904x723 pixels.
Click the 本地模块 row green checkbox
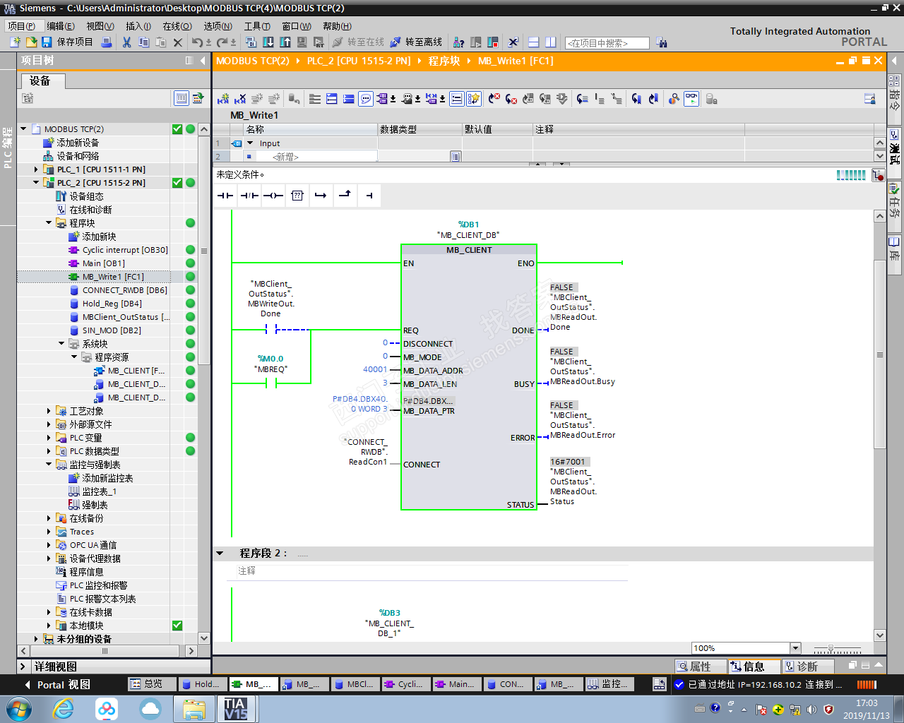(177, 626)
